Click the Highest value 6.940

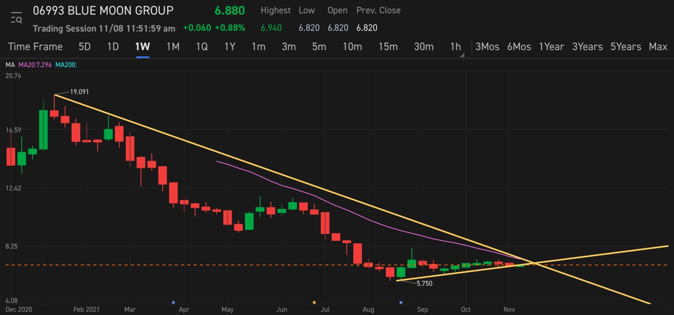tap(271, 28)
